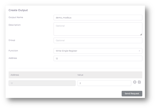Select the Write Single Register dropdown
Screen dimensions: 156x109
98,51
